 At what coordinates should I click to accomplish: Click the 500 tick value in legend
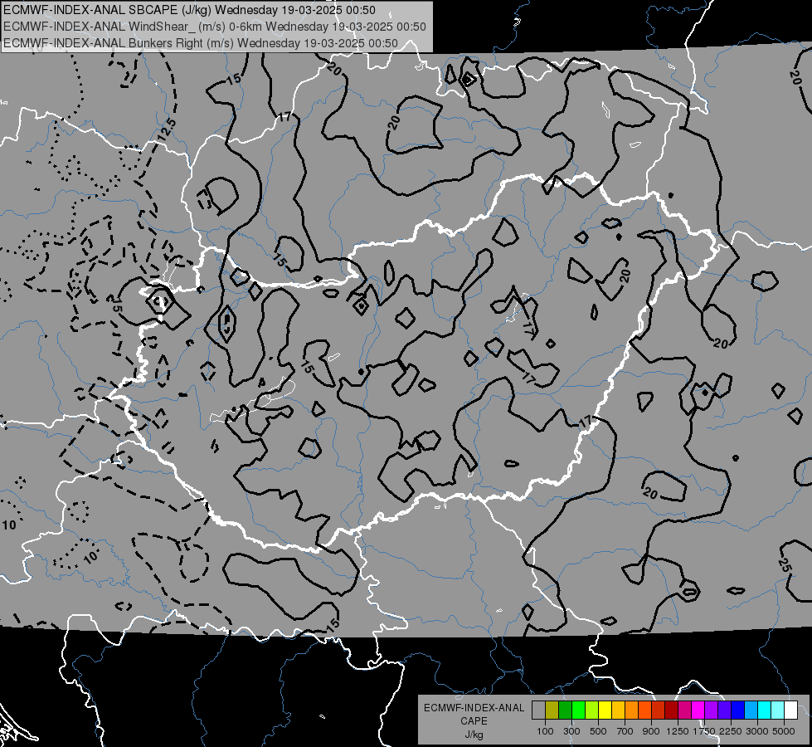coord(598,731)
